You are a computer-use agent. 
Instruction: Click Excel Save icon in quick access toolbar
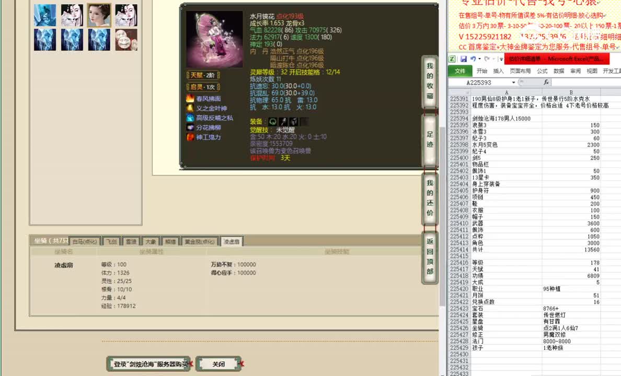(x=463, y=59)
